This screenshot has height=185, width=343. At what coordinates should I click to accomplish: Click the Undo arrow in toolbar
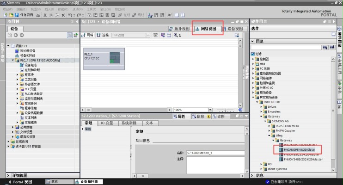point(70,15)
